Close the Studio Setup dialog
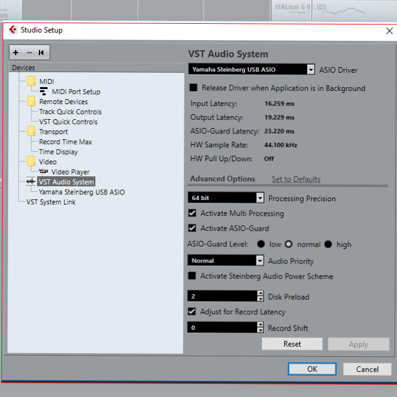The image size is (397, 397). pyautogui.click(x=389, y=31)
